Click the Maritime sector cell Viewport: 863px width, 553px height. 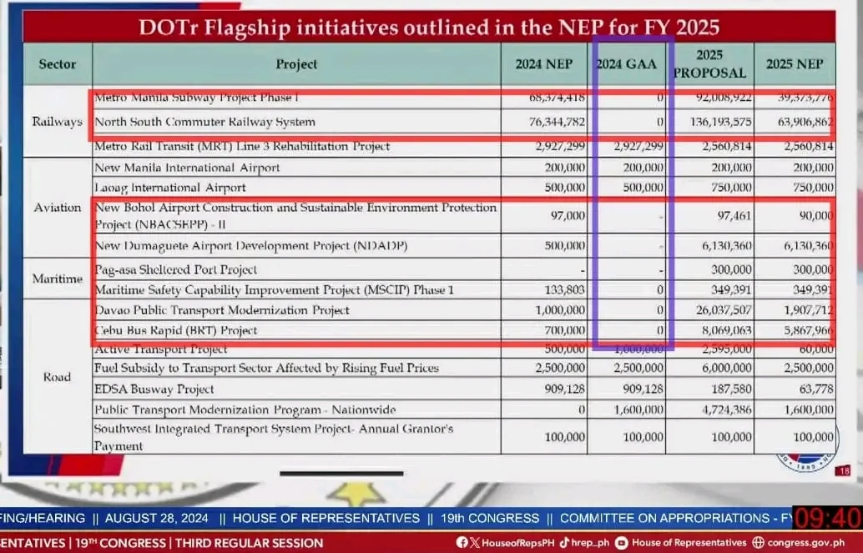tap(58, 279)
